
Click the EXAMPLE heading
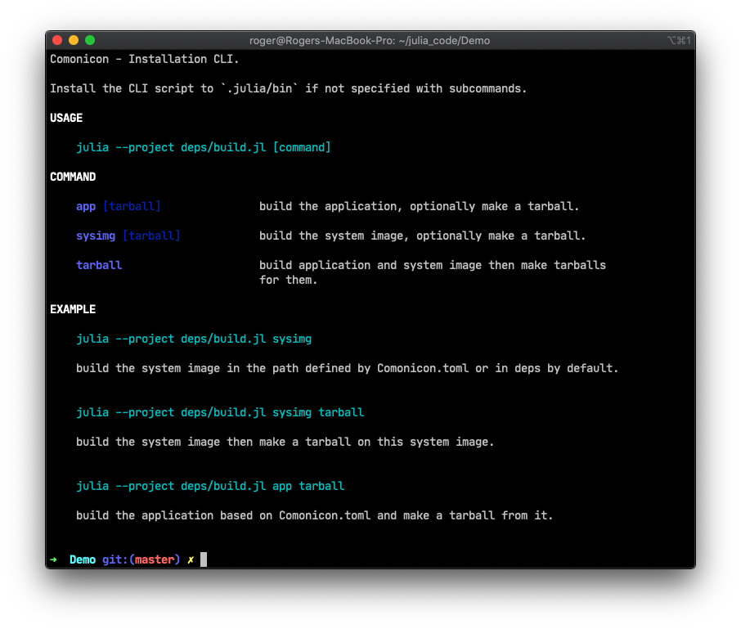[x=73, y=309]
